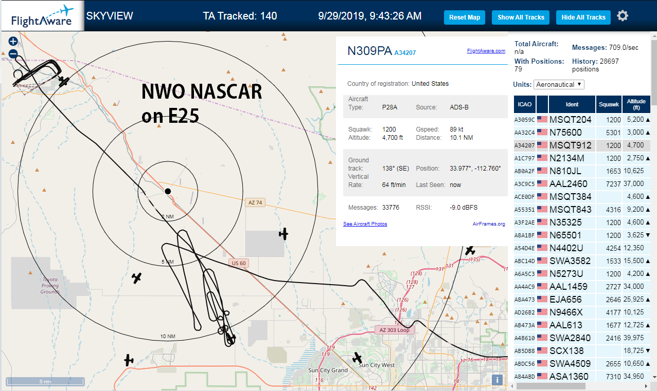Select aircraft icon east of AZ 74 label
Screen dimensions: 657x391
(x=283, y=234)
